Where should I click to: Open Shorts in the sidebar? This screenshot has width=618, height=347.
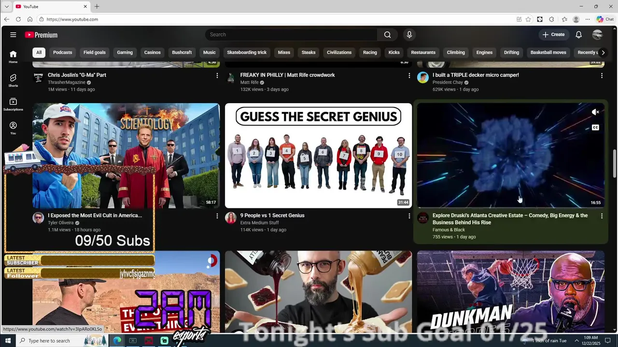click(x=13, y=80)
